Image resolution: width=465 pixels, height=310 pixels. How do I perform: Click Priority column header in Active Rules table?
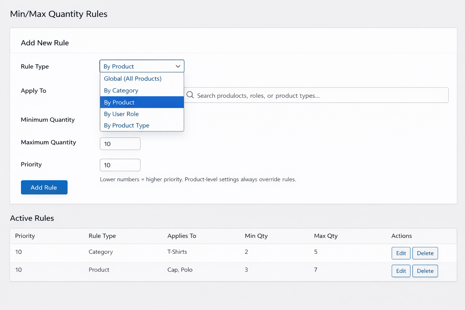25,236
